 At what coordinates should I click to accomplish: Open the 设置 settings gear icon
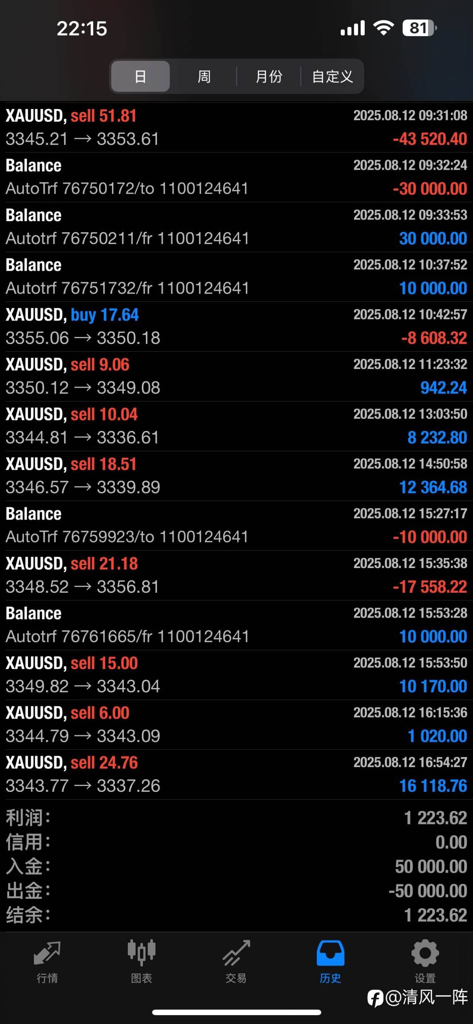coord(425,953)
